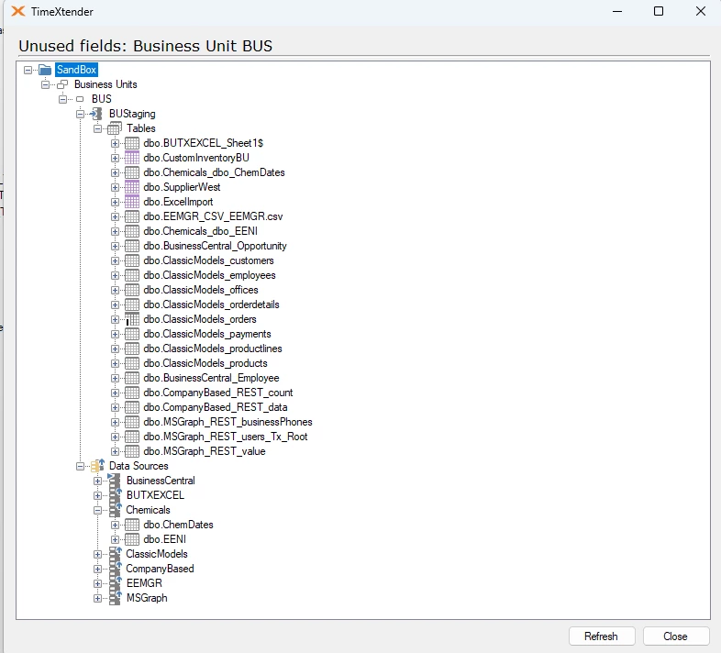Click the Tables group icon
This screenshot has height=653, width=721.
pyautogui.click(x=115, y=128)
